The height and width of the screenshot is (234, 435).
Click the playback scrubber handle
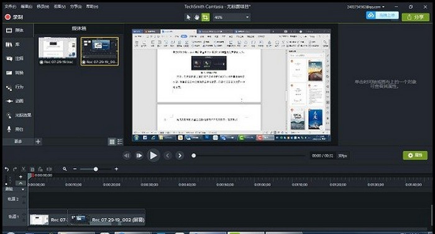point(194,156)
